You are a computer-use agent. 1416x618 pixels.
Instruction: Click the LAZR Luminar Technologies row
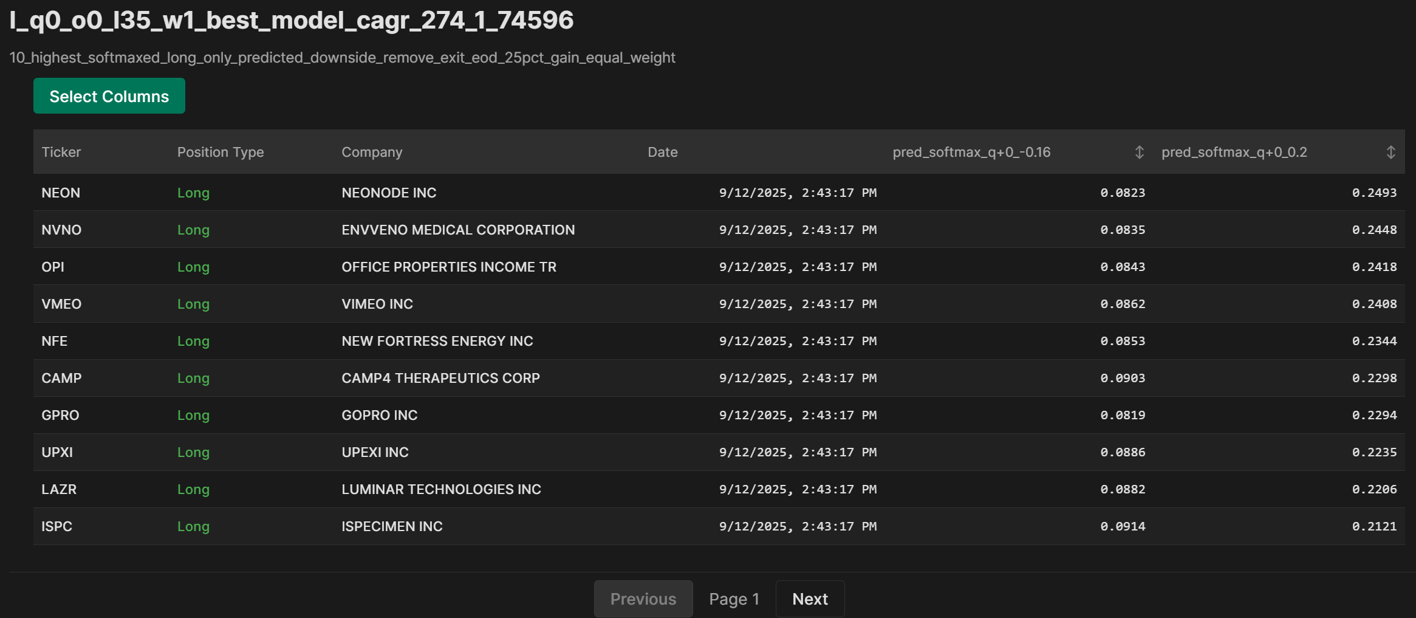pos(442,489)
